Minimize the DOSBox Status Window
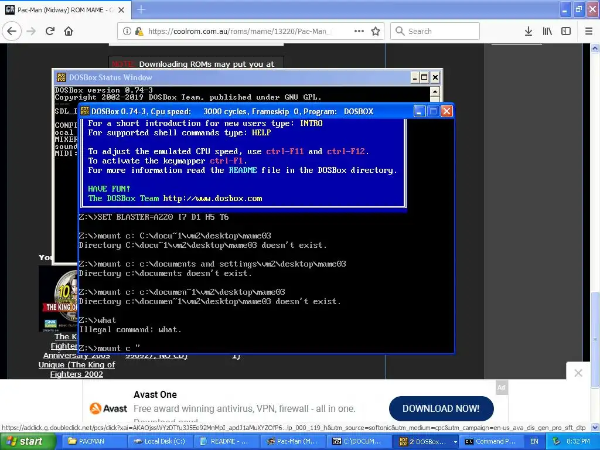This screenshot has height=450, width=600. pos(415,78)
